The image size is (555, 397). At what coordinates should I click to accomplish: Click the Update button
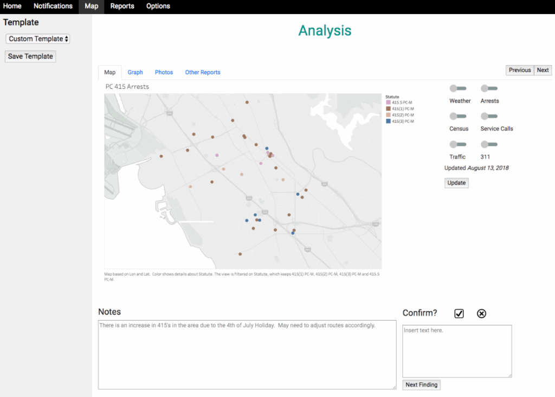point(456,183)
